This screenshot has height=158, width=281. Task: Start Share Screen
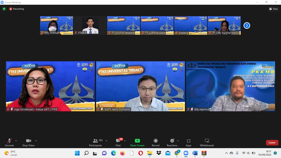click(x=137, y=142)
